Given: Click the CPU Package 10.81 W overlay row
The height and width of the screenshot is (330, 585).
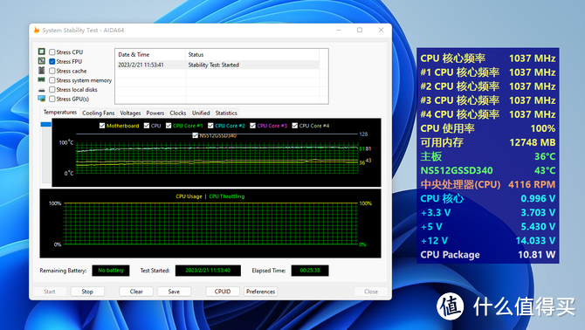Looking at the screenshot, I should click(x=487, y=255).
